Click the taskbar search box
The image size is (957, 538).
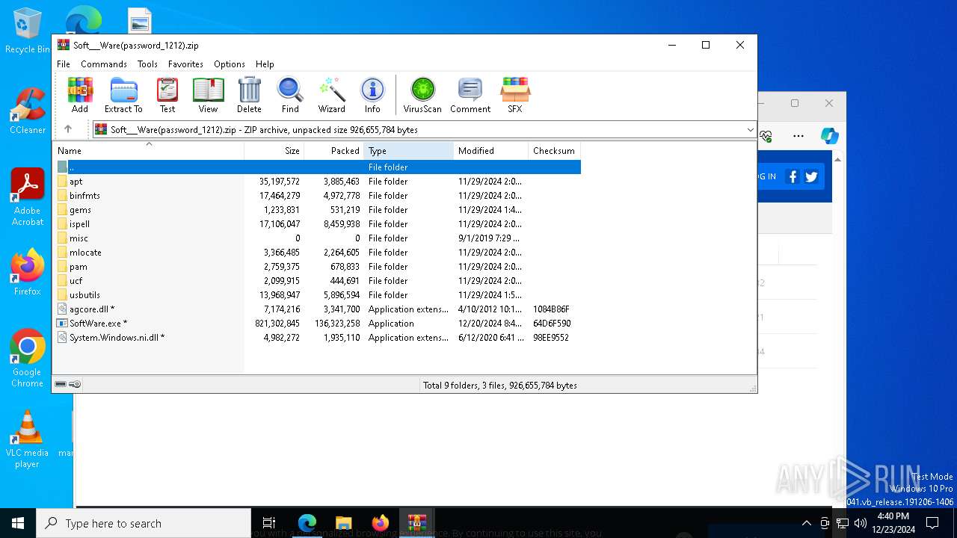144,523
